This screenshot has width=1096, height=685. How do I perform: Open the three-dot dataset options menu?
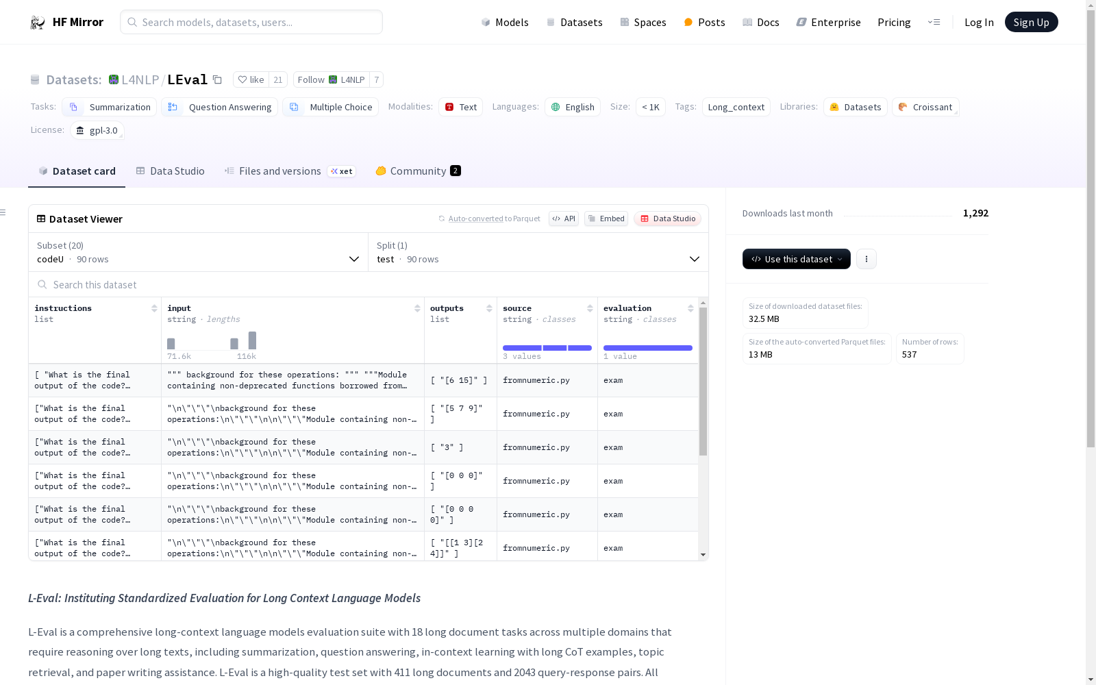[x=867, y=259]
